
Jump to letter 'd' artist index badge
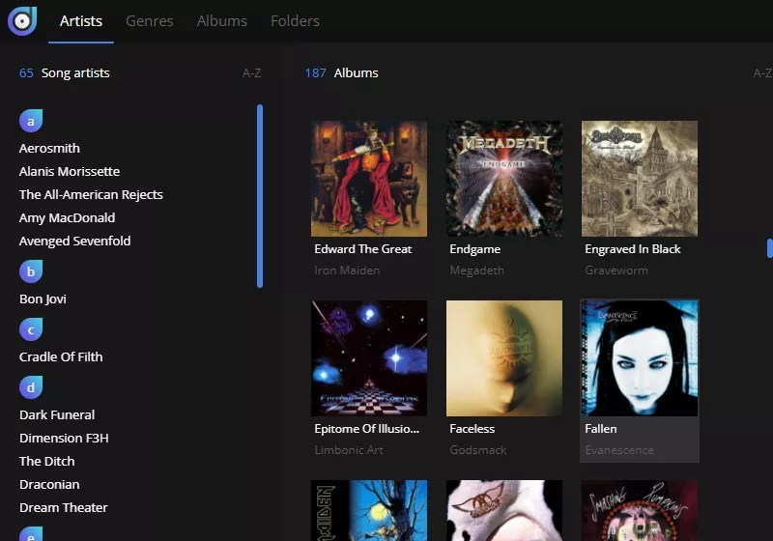[31, 387]
